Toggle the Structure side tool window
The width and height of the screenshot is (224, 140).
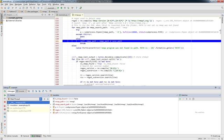click(1, 31)
